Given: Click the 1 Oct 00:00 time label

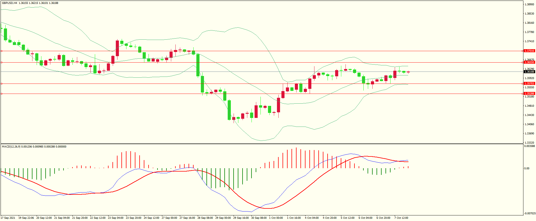Looking at the screenshot, I should coord(276,218).
